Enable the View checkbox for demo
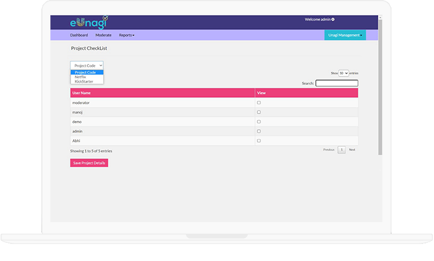The width and height of the screenshot is (434, 261). 259,122
